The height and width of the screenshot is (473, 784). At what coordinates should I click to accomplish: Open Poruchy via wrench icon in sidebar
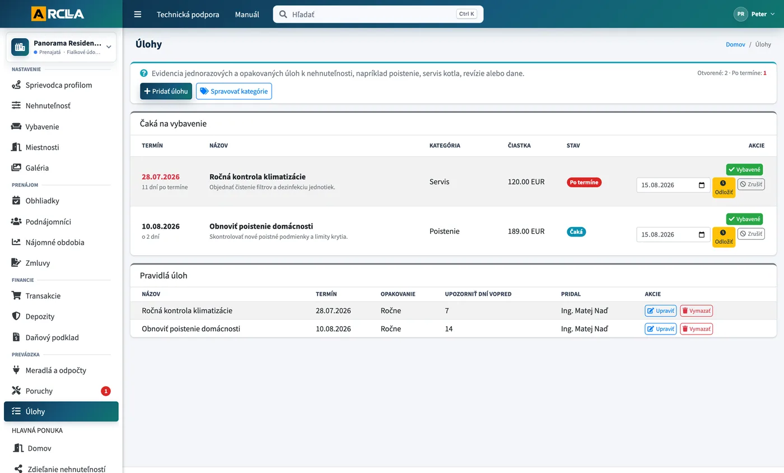pyautogui.click(x=16, y=391)
